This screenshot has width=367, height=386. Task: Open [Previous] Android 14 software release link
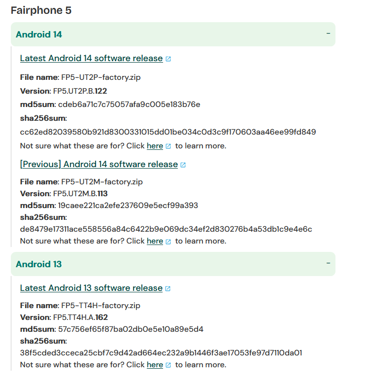(x=99, y=164)
